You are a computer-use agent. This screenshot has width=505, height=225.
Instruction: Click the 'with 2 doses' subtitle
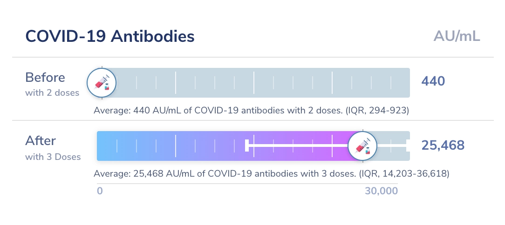click(x=52, y=93)
